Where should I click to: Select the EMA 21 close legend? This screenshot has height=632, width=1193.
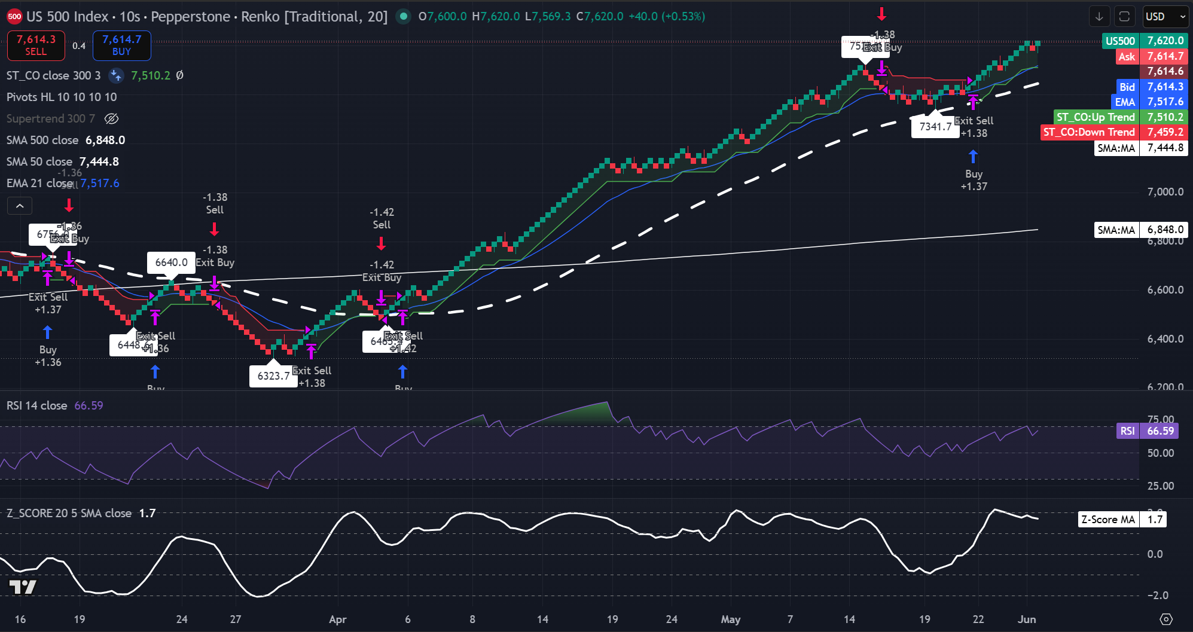click(x=39, y=183)
